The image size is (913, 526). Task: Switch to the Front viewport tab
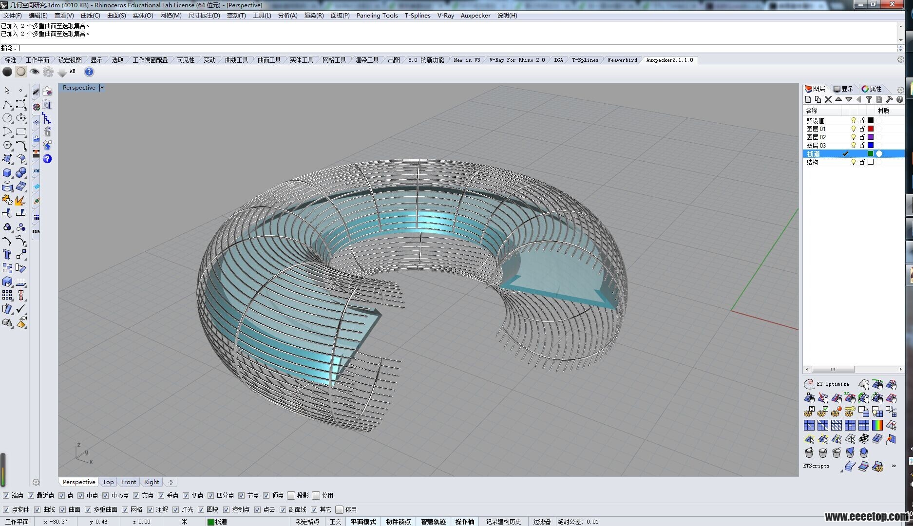coord(129,482)
